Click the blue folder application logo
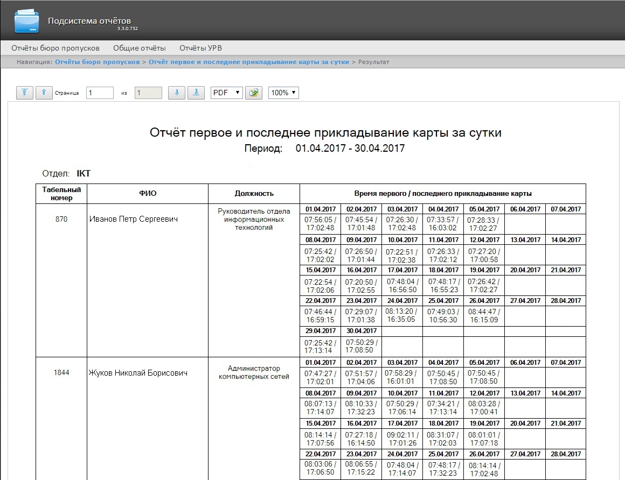Image resolution: width=625 pixels, height=480 pixels. 27,20
